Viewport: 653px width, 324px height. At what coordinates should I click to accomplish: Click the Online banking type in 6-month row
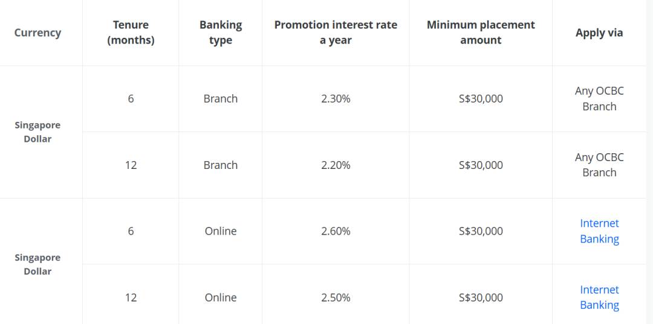pos(221,231)
